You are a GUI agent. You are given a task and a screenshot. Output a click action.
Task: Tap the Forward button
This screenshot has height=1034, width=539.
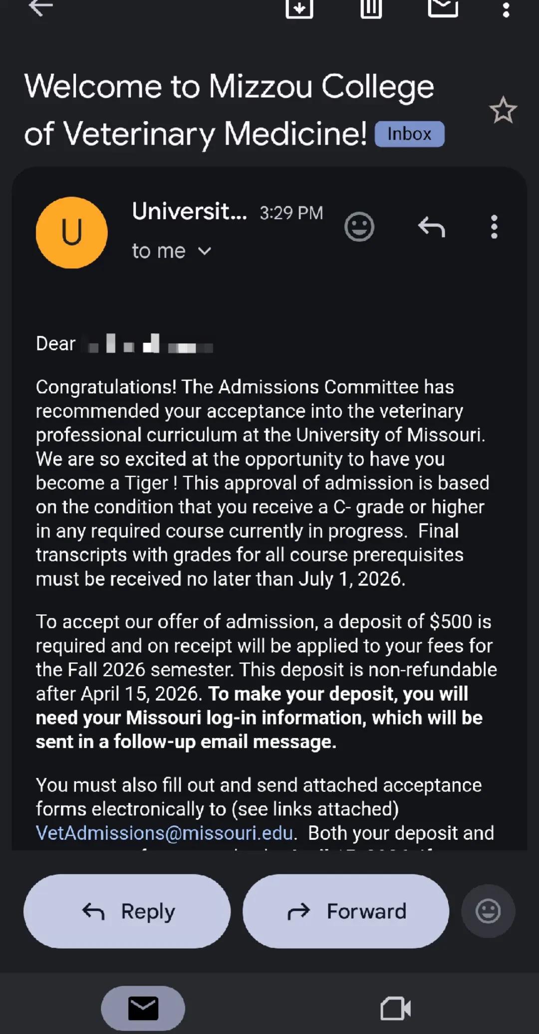pyautogui.click(x=346, y=911)
